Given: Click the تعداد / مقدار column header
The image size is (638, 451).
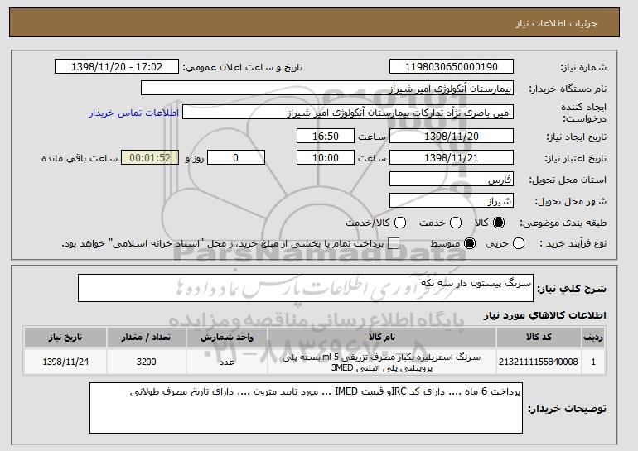Looking at the screenshot, I should tap(147, 338).
